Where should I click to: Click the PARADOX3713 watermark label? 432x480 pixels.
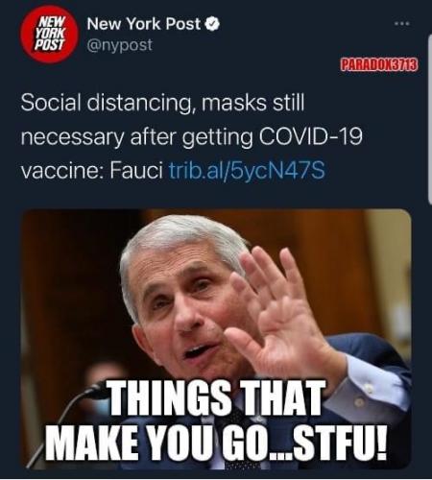[378, 65]
